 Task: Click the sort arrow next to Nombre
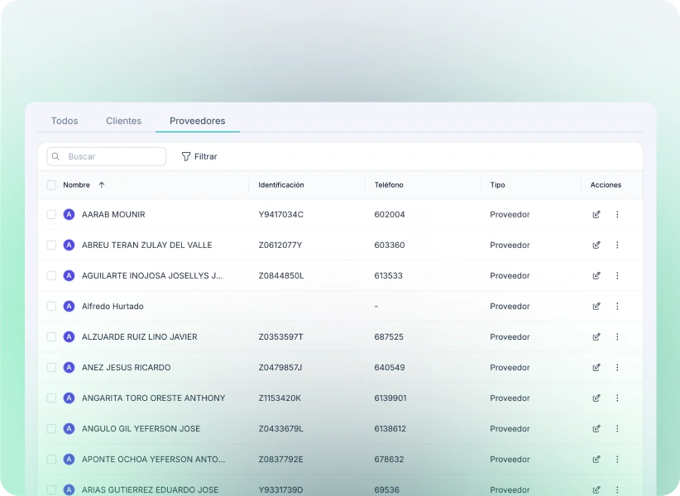pos(102,185)
